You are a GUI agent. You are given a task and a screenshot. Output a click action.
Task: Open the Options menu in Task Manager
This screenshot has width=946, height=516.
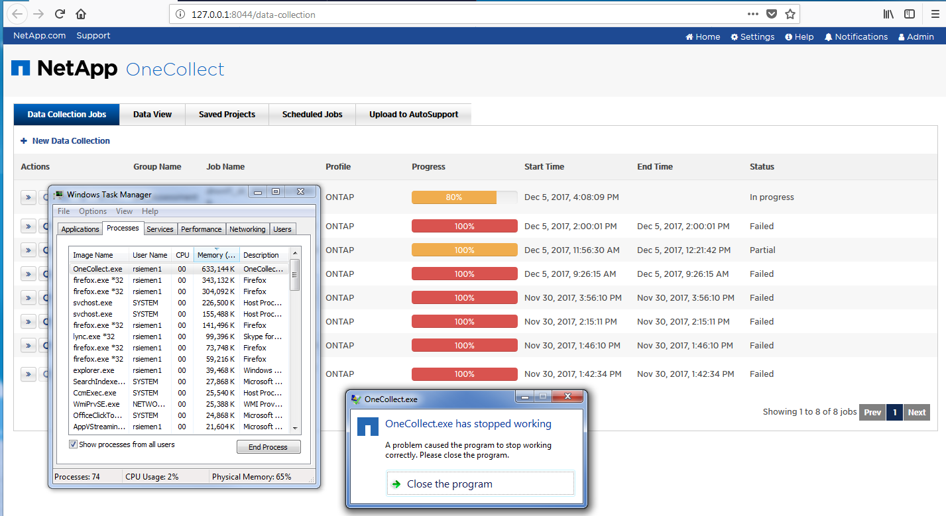[x=93, y=211]
